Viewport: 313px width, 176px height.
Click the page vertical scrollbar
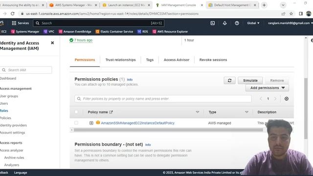(x=306, y=109)
